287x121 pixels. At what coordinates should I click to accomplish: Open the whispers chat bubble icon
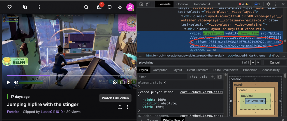pos(110,7)
